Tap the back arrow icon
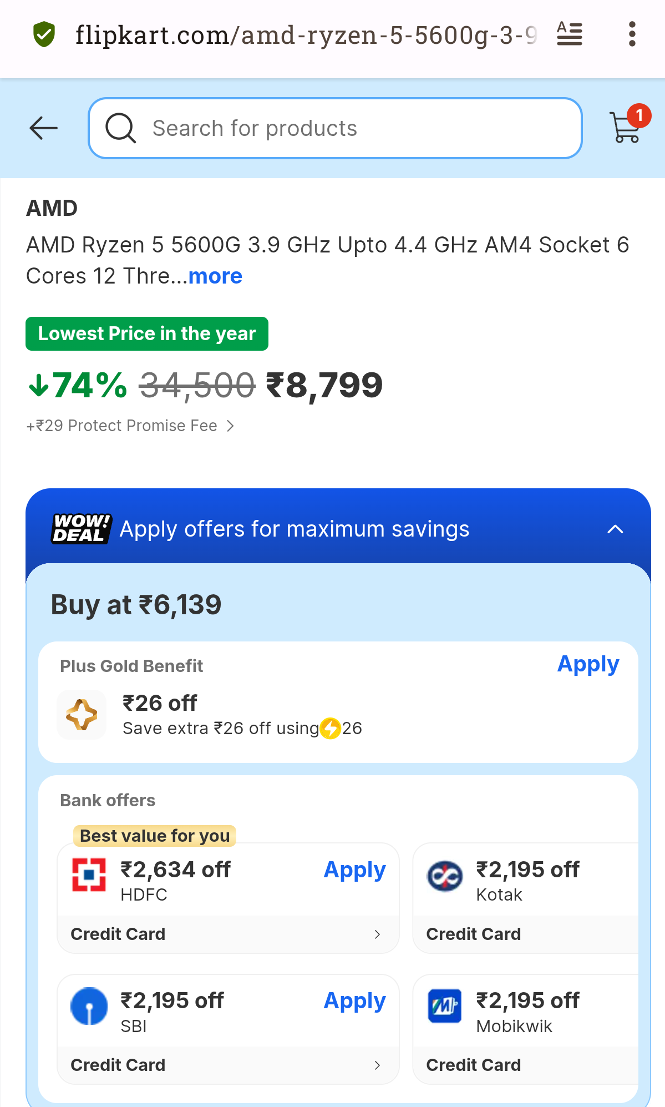Viewport: 665px width, 1107px height. point(44,128)
